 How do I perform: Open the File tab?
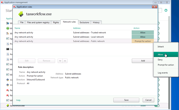coord(22,22)
